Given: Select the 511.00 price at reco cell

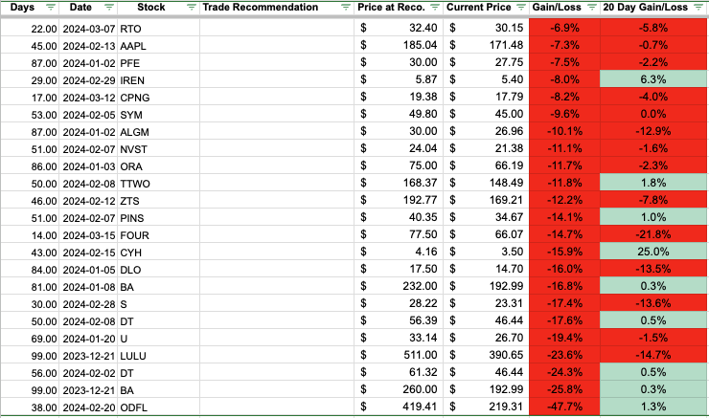Looking at the screenshot, I should (x=399, y=355).
